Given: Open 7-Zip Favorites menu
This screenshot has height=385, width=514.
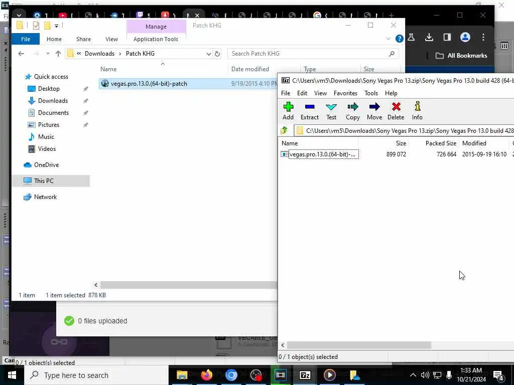Looking at the screenshot, I should tap(345, 93).
